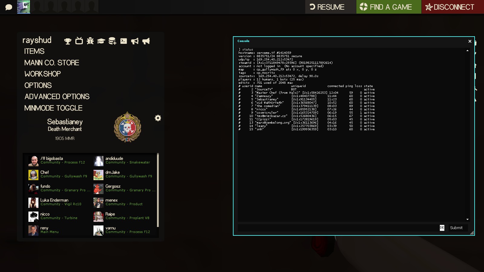Select friend varnu

click(124, 231)
